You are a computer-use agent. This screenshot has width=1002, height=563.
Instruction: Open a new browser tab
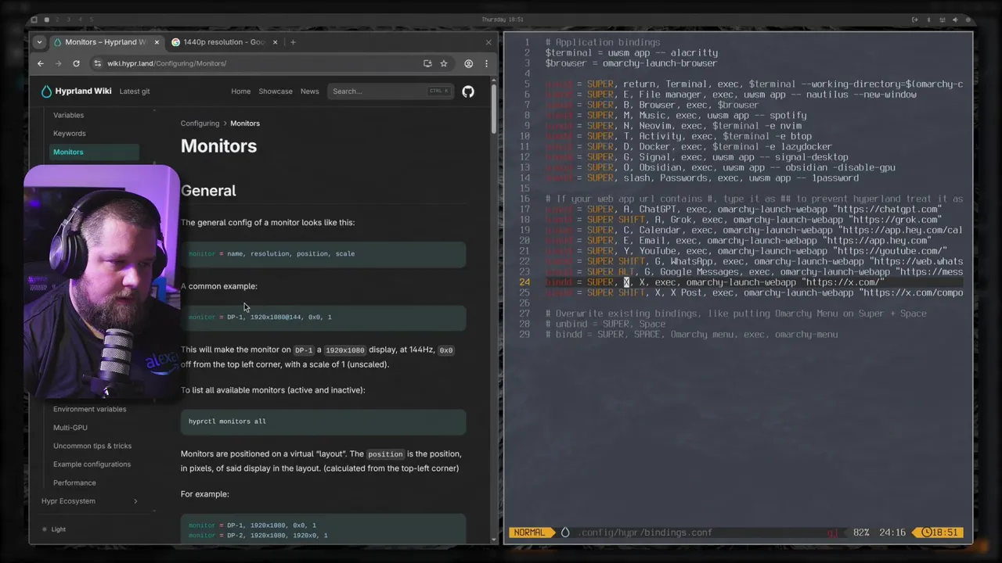click(x=293, y=42)
